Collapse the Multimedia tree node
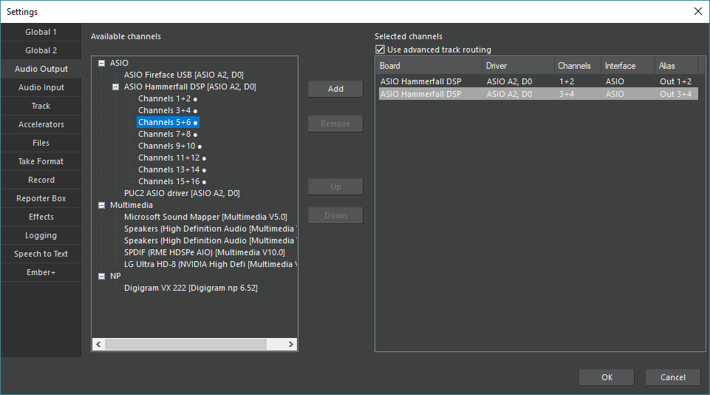This screenshot has width=710, height=395. tap(101, 205)
